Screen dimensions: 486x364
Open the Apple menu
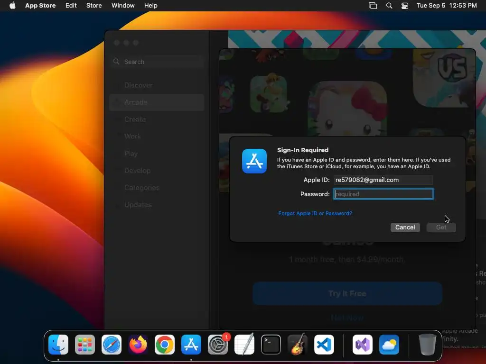click(12, 6)
